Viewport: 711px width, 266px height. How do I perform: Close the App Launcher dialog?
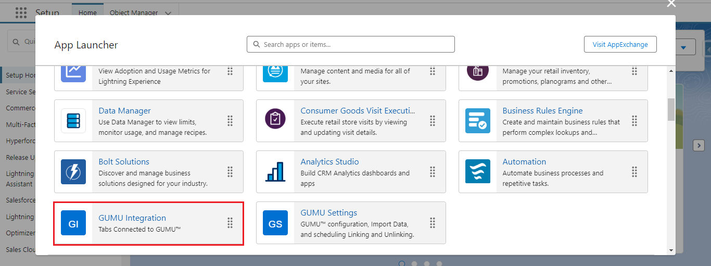[x=671, y=4]
